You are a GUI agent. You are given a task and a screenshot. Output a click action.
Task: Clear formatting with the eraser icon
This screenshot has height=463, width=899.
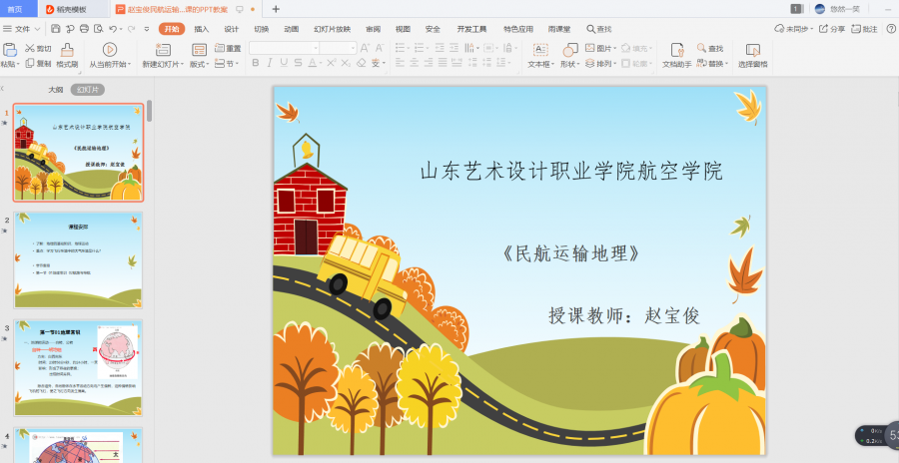tap(362, 63)
